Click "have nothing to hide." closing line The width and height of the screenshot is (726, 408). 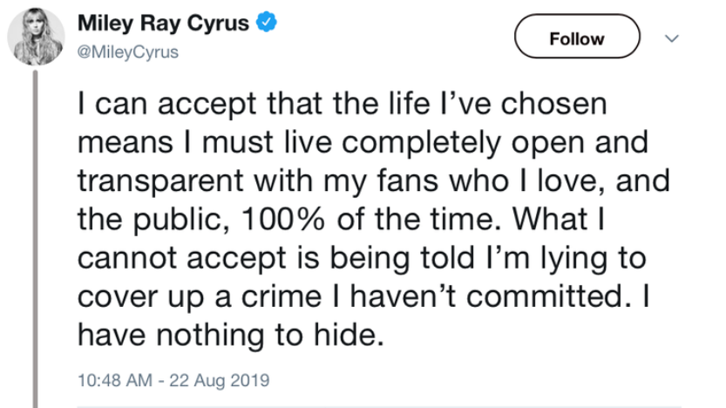click(x=230, y=335)
